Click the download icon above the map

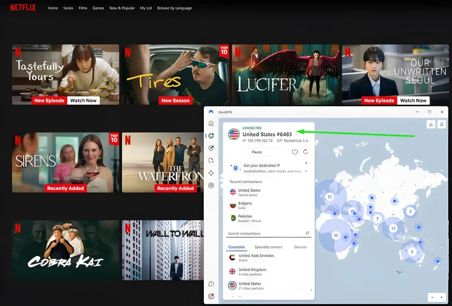[430, 124]
